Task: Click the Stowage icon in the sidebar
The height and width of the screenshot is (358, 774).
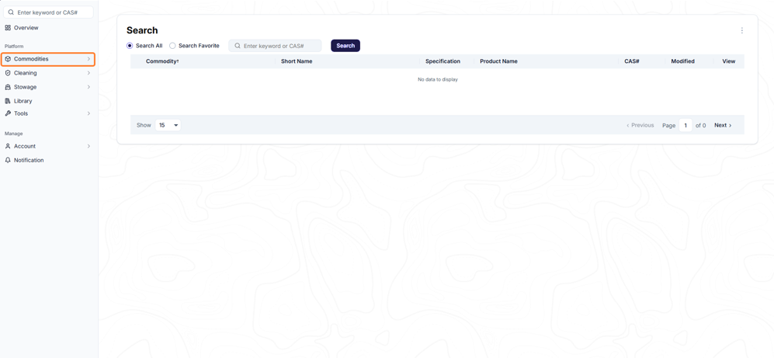Action: (8, 87)
